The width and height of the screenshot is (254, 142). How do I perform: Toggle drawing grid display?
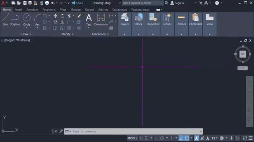141,138
